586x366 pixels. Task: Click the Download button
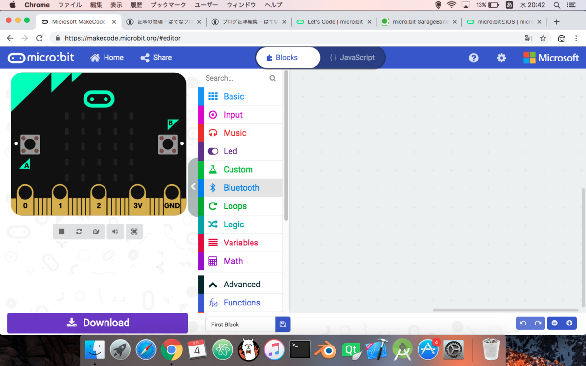point(98,323)
